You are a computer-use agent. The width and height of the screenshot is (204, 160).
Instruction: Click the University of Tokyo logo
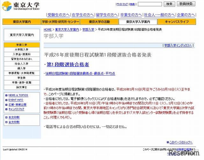[21, 6]
